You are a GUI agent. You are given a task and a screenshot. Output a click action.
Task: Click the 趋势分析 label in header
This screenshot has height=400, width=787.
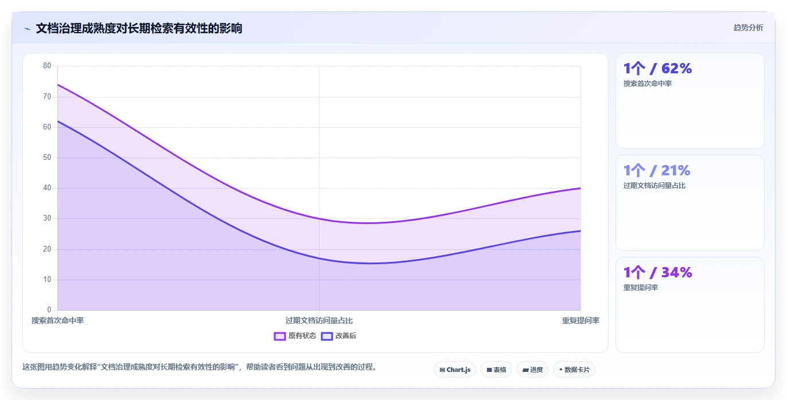coord(748,28)
